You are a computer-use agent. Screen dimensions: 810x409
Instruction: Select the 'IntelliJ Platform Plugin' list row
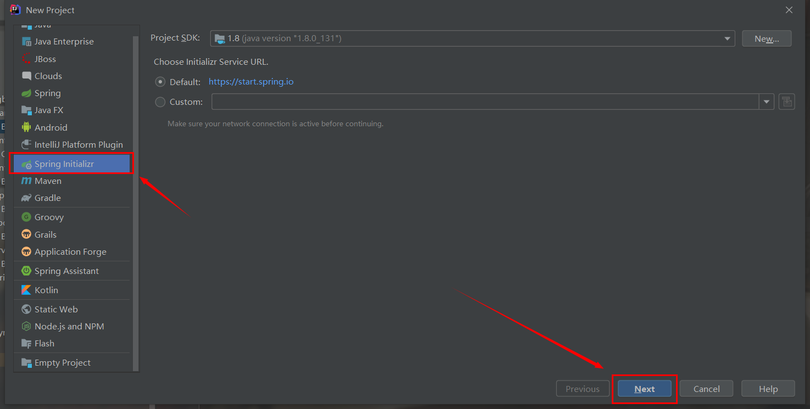73,144
